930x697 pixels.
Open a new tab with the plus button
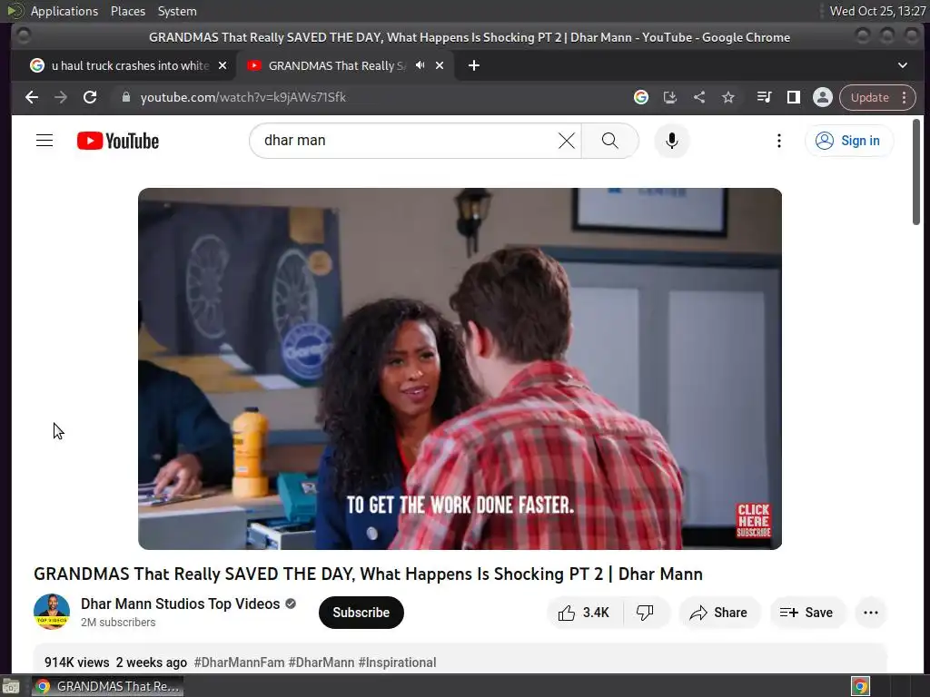click(473, 65)
